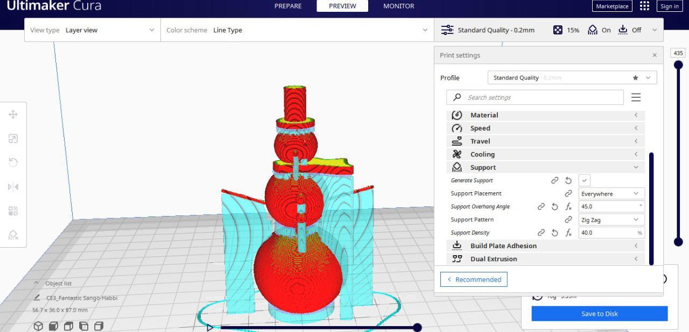Select the Support Blocker tool

tap(13, 235)
